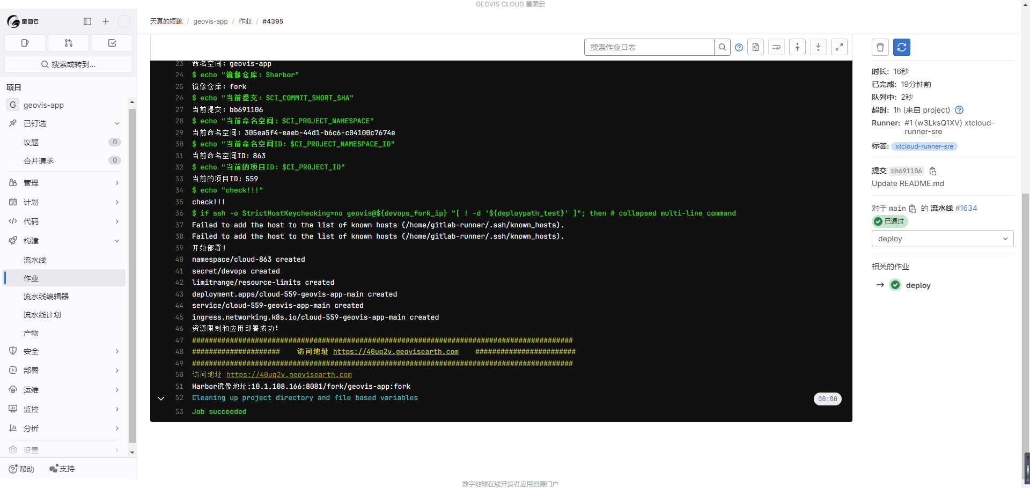Click the pin icon beside 已钉选
1030x488 pixels.
point(13,123)
